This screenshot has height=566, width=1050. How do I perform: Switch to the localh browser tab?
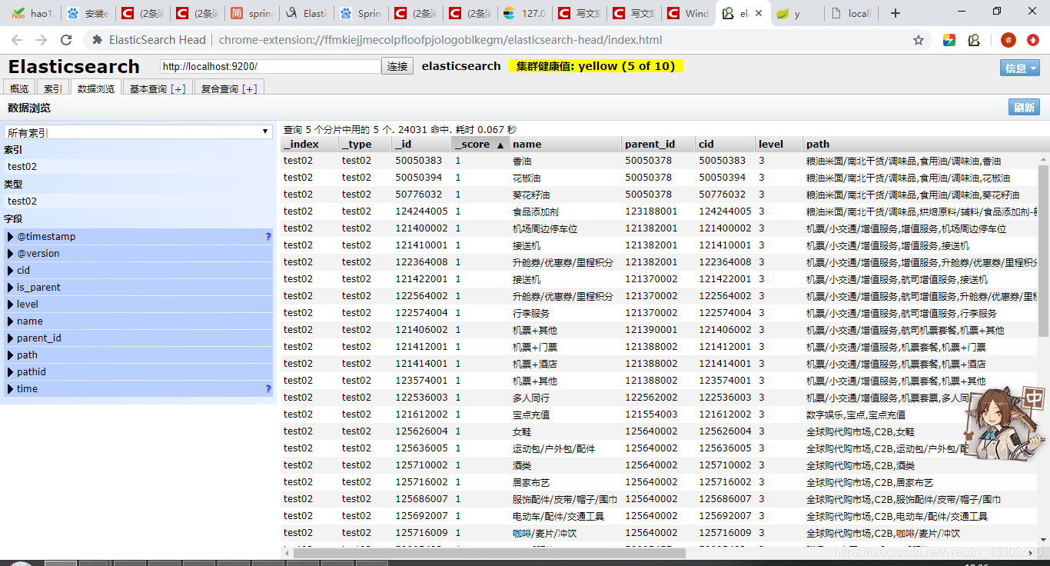(852, 13)
